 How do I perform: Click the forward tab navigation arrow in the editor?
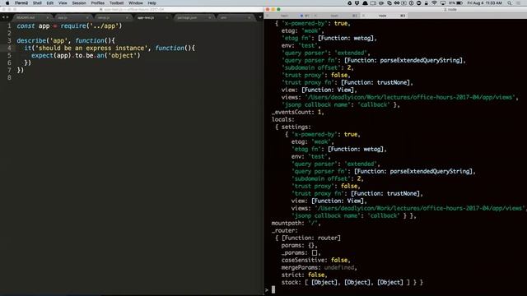(7, 17)
